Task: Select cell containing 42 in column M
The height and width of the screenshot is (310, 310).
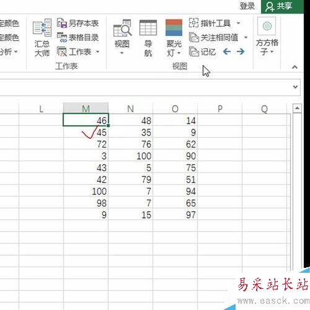Action: click(x=86, y=179)
